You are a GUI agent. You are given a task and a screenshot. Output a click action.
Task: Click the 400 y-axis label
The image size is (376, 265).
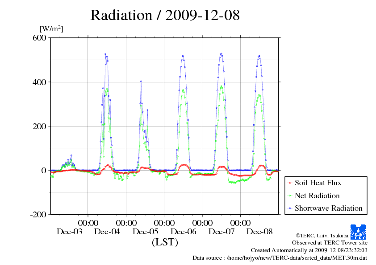pyautogui.click(x=39, y=82)
